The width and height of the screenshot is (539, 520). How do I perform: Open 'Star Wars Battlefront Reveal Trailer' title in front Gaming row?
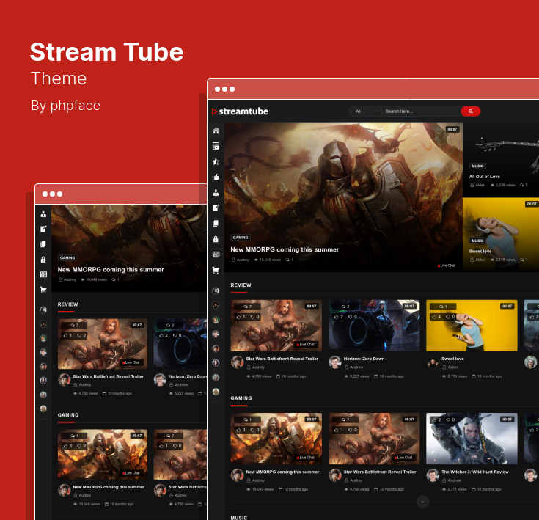pos(380,472)
